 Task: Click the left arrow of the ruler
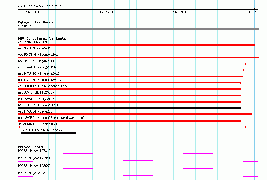click(19, 9)
